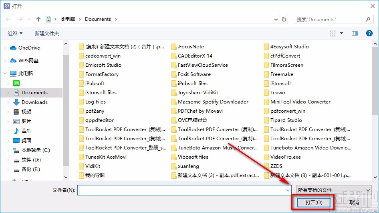Select the Joyoshare VidiKit folder
Image resolution: width=379 pixels, height=213 pixels.
click(x=195, y=93)
